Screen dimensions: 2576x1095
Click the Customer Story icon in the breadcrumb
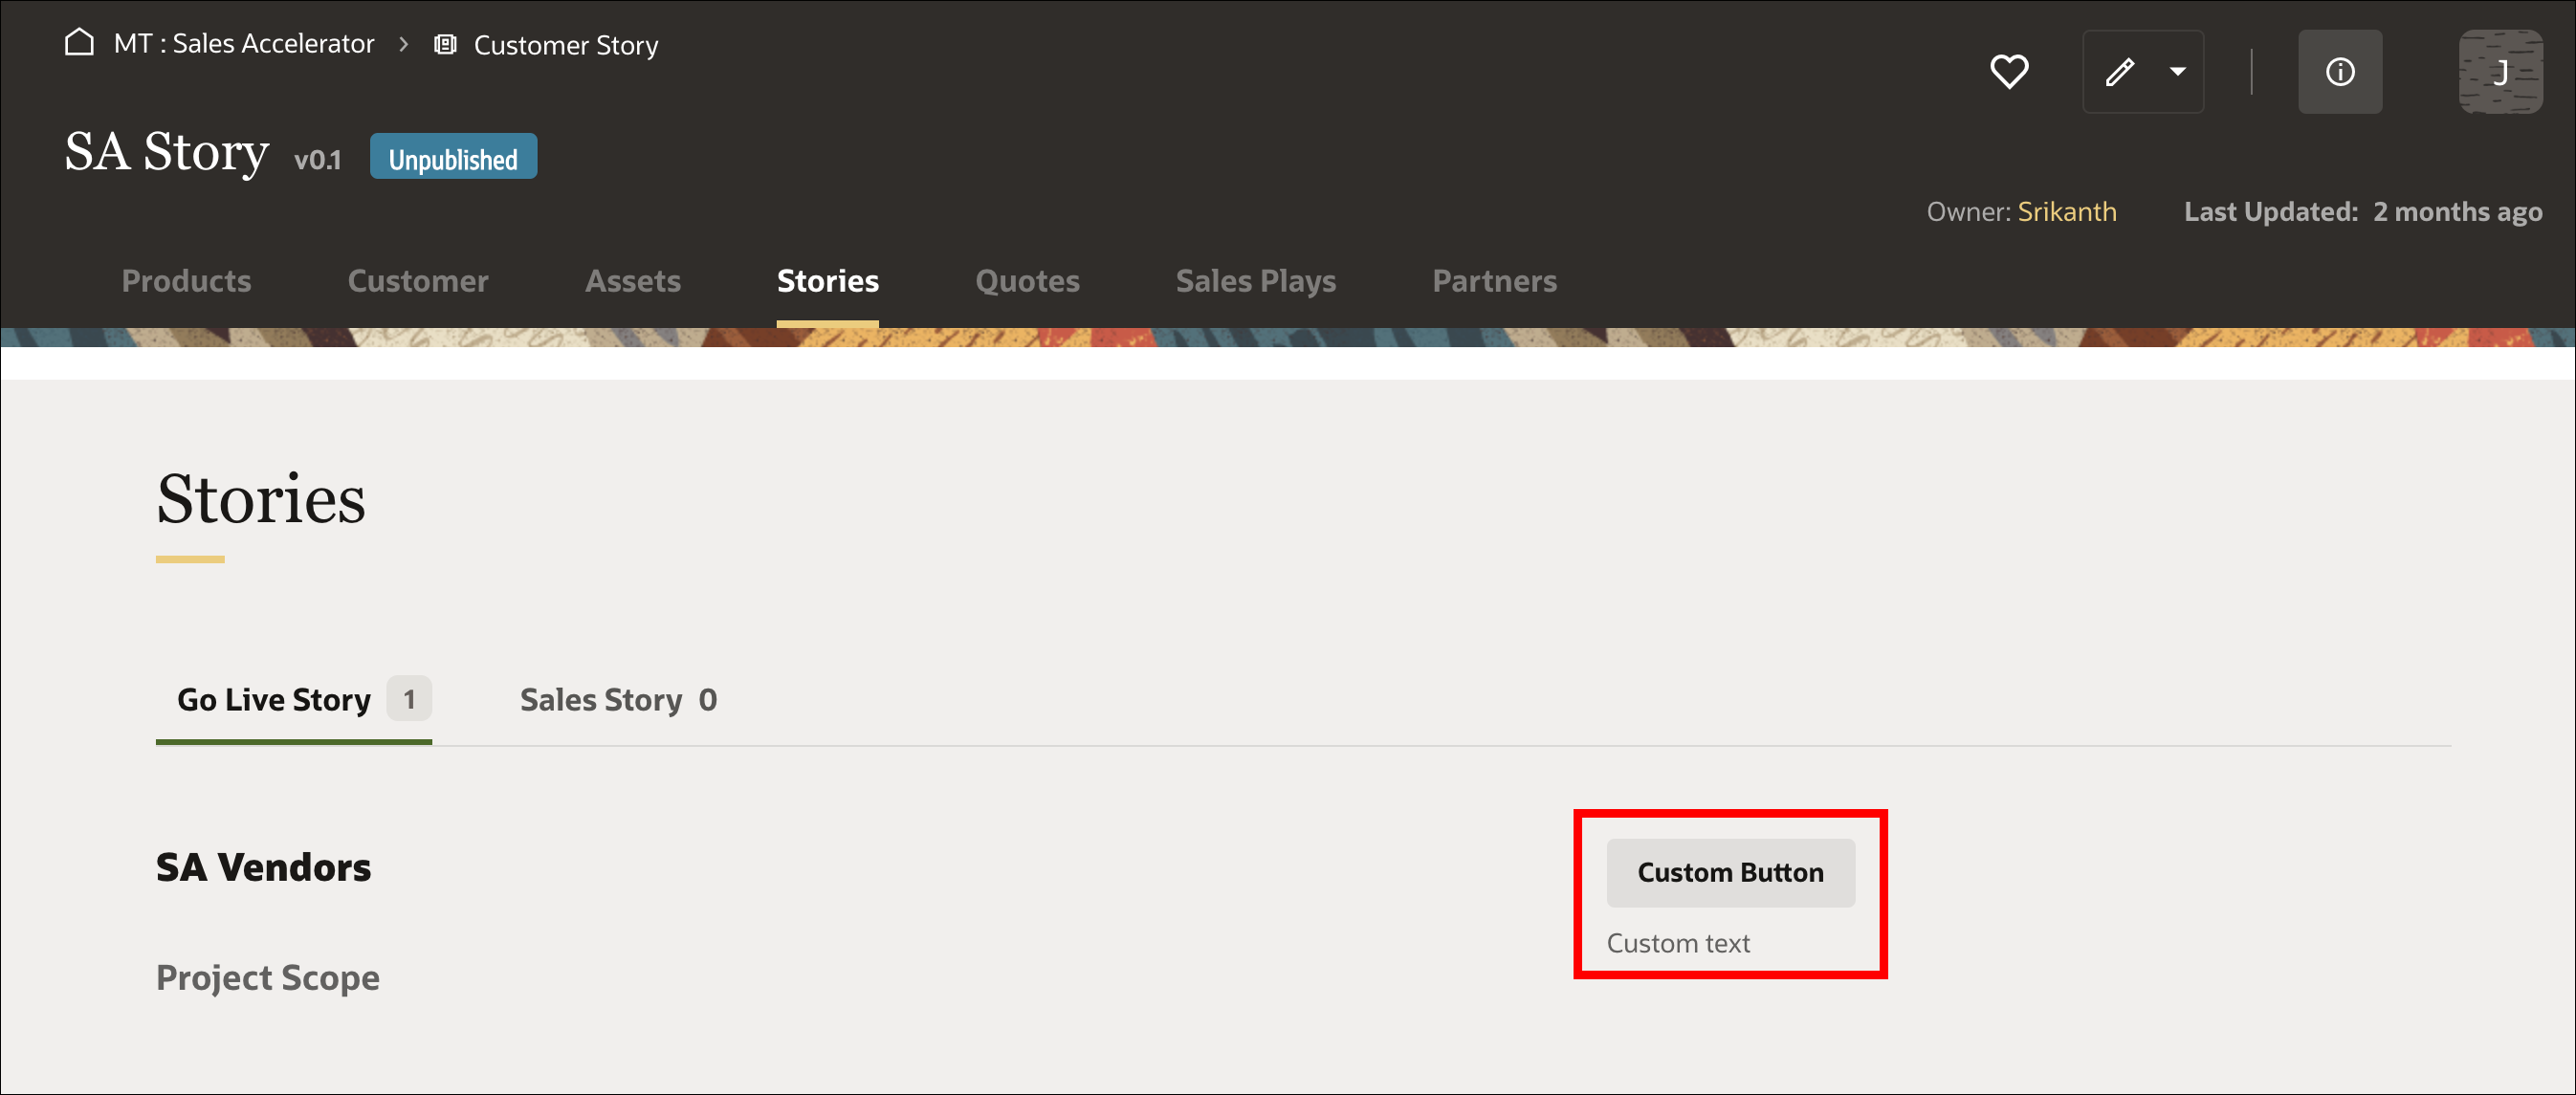[445, 43]
